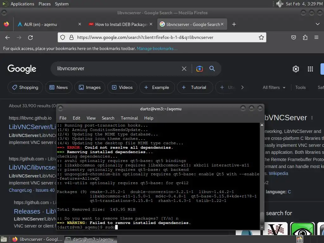
Task: Filter results by Shopping
Action: pos(25,87)
